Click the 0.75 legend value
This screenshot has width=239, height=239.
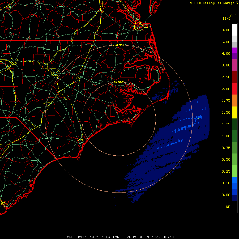[226, 148]
